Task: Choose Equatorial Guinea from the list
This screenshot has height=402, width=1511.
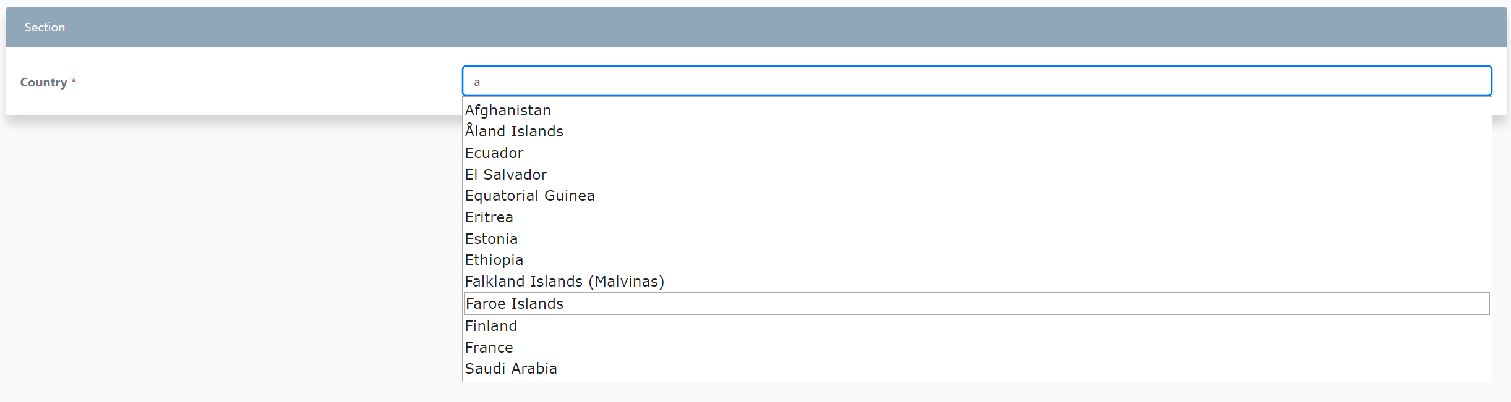Action: [x=529, y=196]
